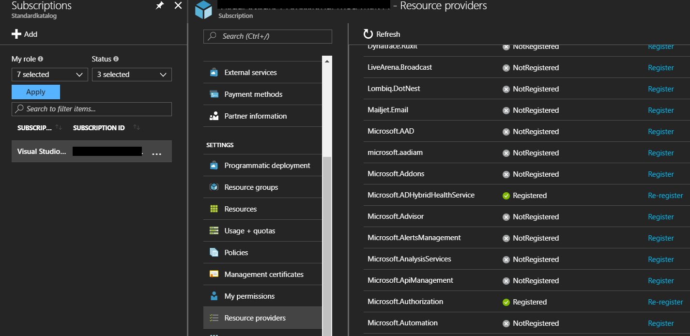Click the subscription cube icon in header

pos(203,10)
